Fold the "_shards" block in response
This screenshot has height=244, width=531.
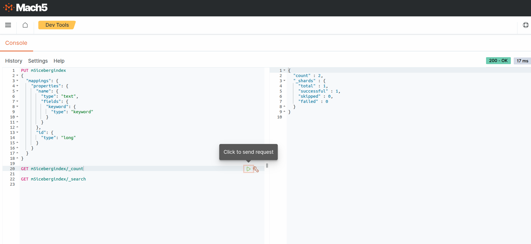(284, 81)
